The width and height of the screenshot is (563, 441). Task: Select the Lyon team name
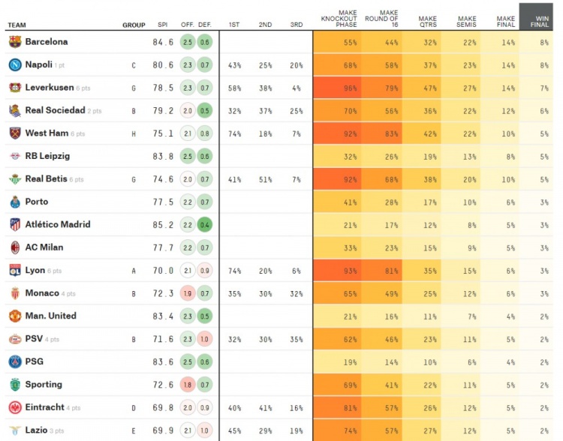(x=35, y=270)
